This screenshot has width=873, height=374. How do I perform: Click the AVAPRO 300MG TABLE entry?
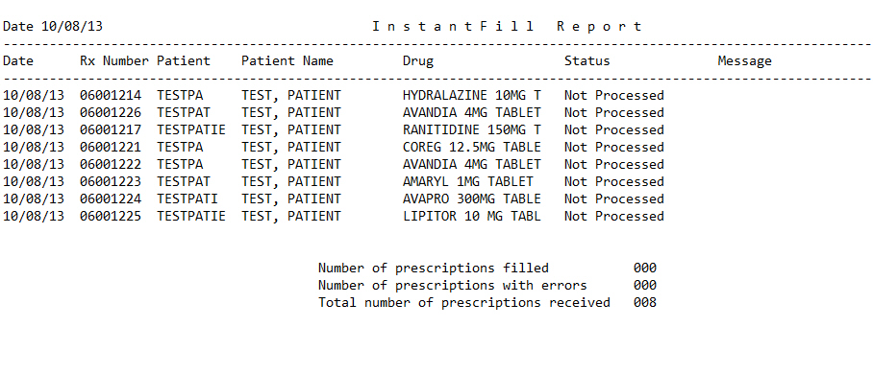pos(471,199)
